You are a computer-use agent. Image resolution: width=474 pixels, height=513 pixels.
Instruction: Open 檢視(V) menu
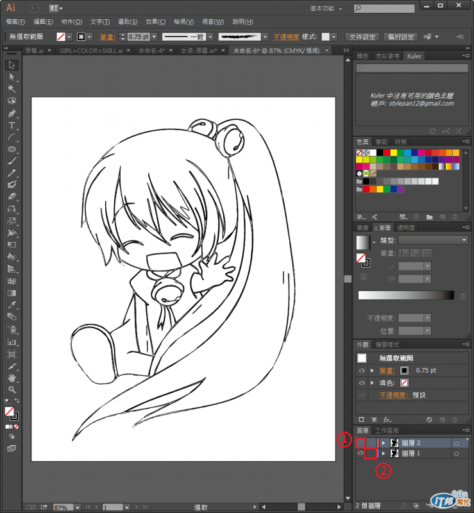[x=183, y=22]
